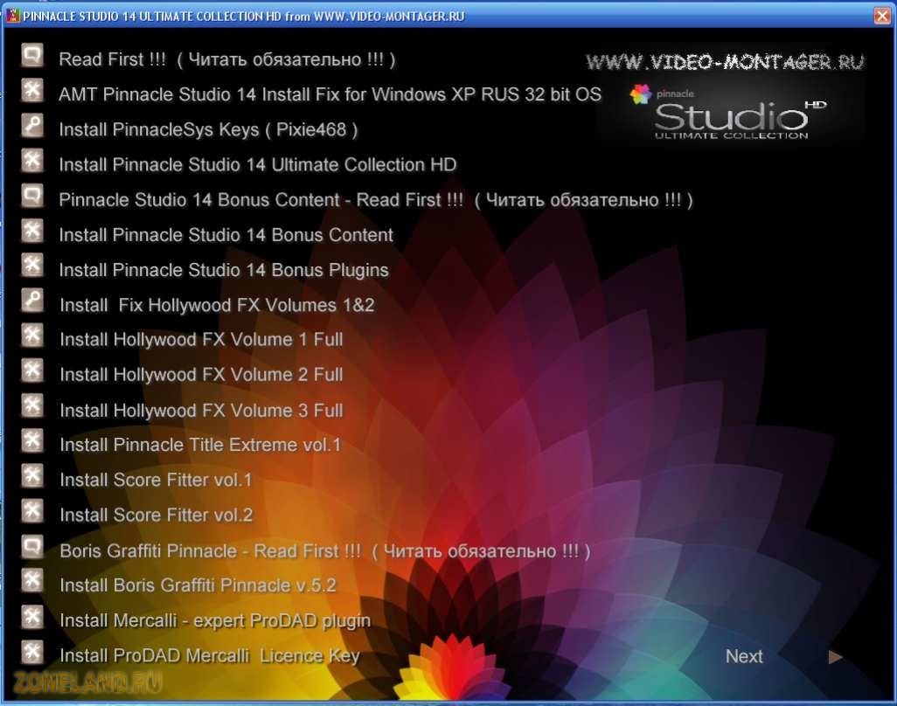The width and height of the screenshot is (897, 706).
Task: Start Install Boris Graffiti Pinnacle v.5.2
Action: [x=198, y=585]
